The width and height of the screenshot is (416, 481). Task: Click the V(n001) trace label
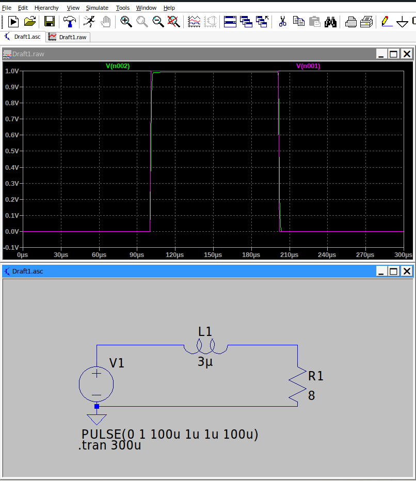coord(308,66)
